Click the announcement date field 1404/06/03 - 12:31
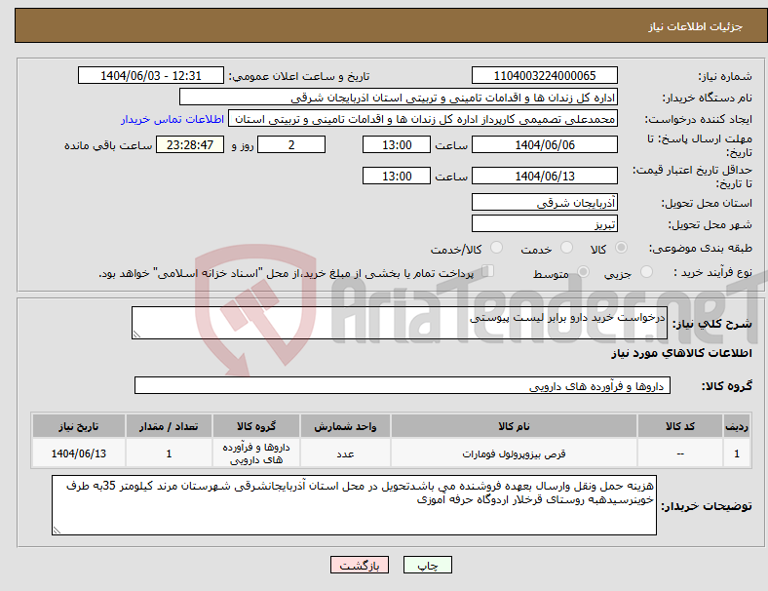 [151, 75]
